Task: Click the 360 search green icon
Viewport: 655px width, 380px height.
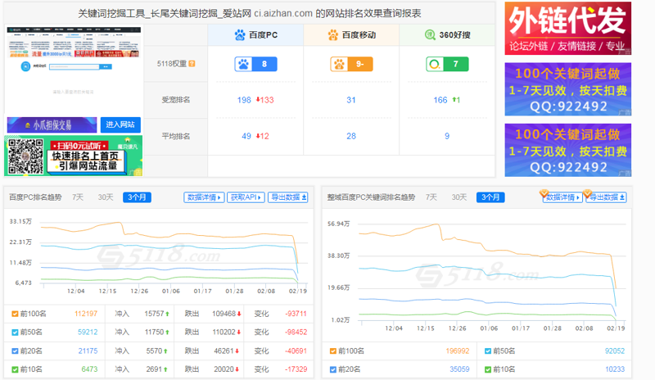Action: pyautogui.click(x=430, y=34)
